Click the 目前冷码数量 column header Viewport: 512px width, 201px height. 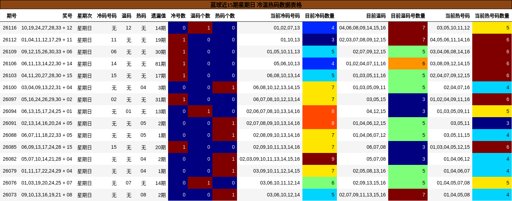(320, 16)
